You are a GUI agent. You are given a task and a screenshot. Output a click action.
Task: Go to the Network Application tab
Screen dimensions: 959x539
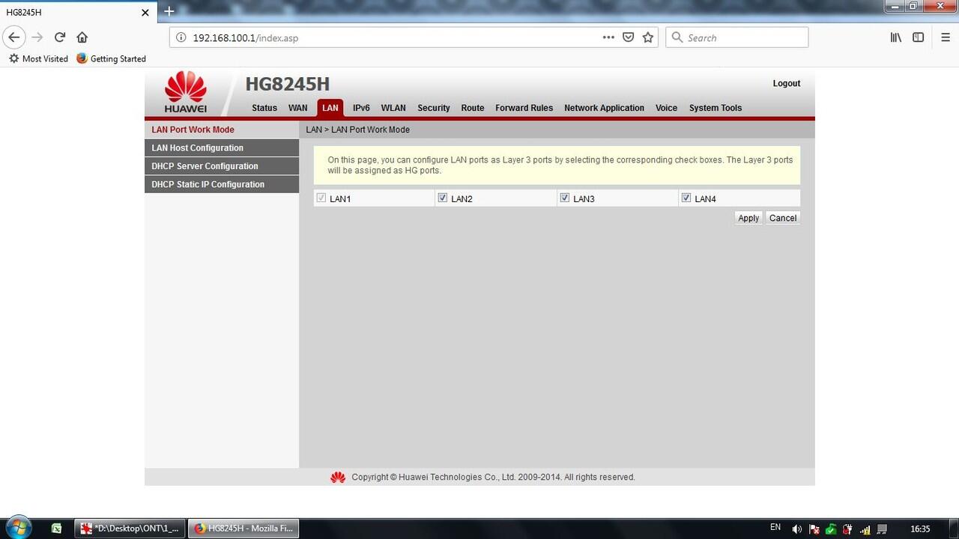(604, 108)
